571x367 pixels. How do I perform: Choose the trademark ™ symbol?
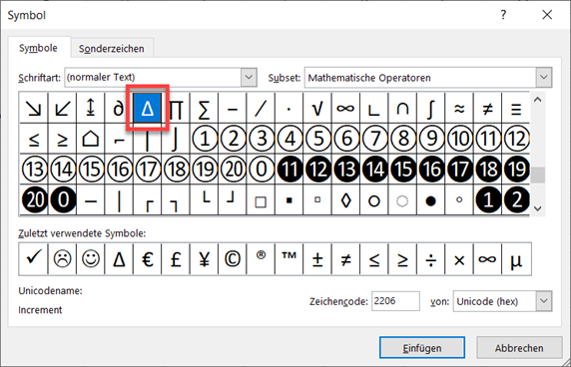[x=289, y=259]
